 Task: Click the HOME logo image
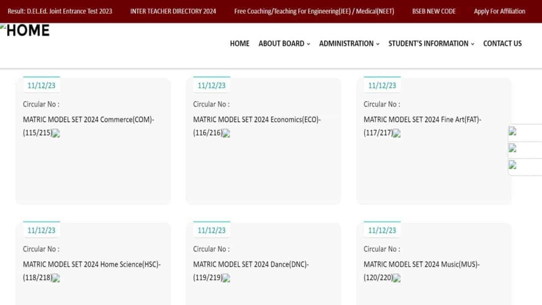25,30
